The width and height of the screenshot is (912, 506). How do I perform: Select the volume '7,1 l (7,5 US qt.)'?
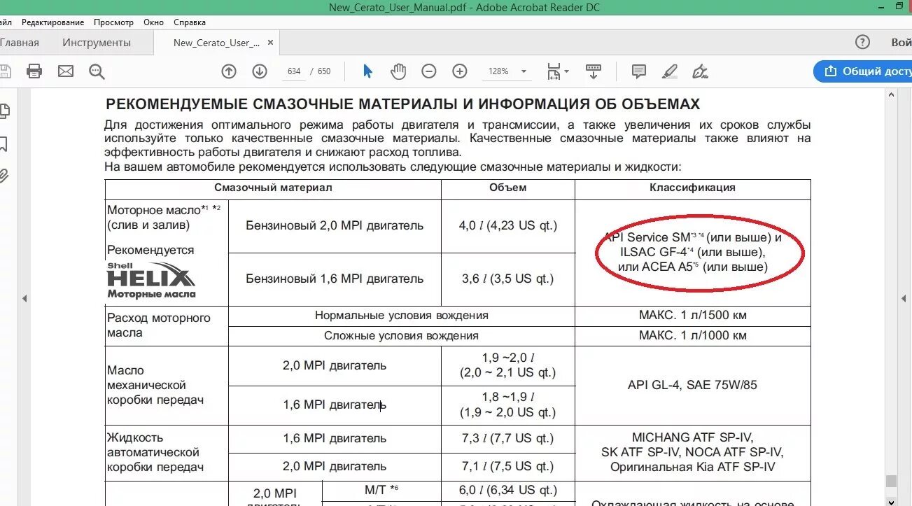[x=507, y=466]
